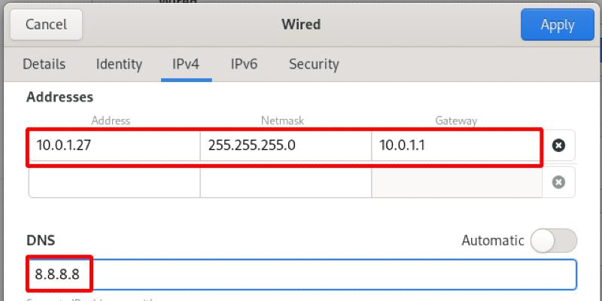Click delete icon on the empty address row
Screen dimensions: 602x301
[558, 181]
